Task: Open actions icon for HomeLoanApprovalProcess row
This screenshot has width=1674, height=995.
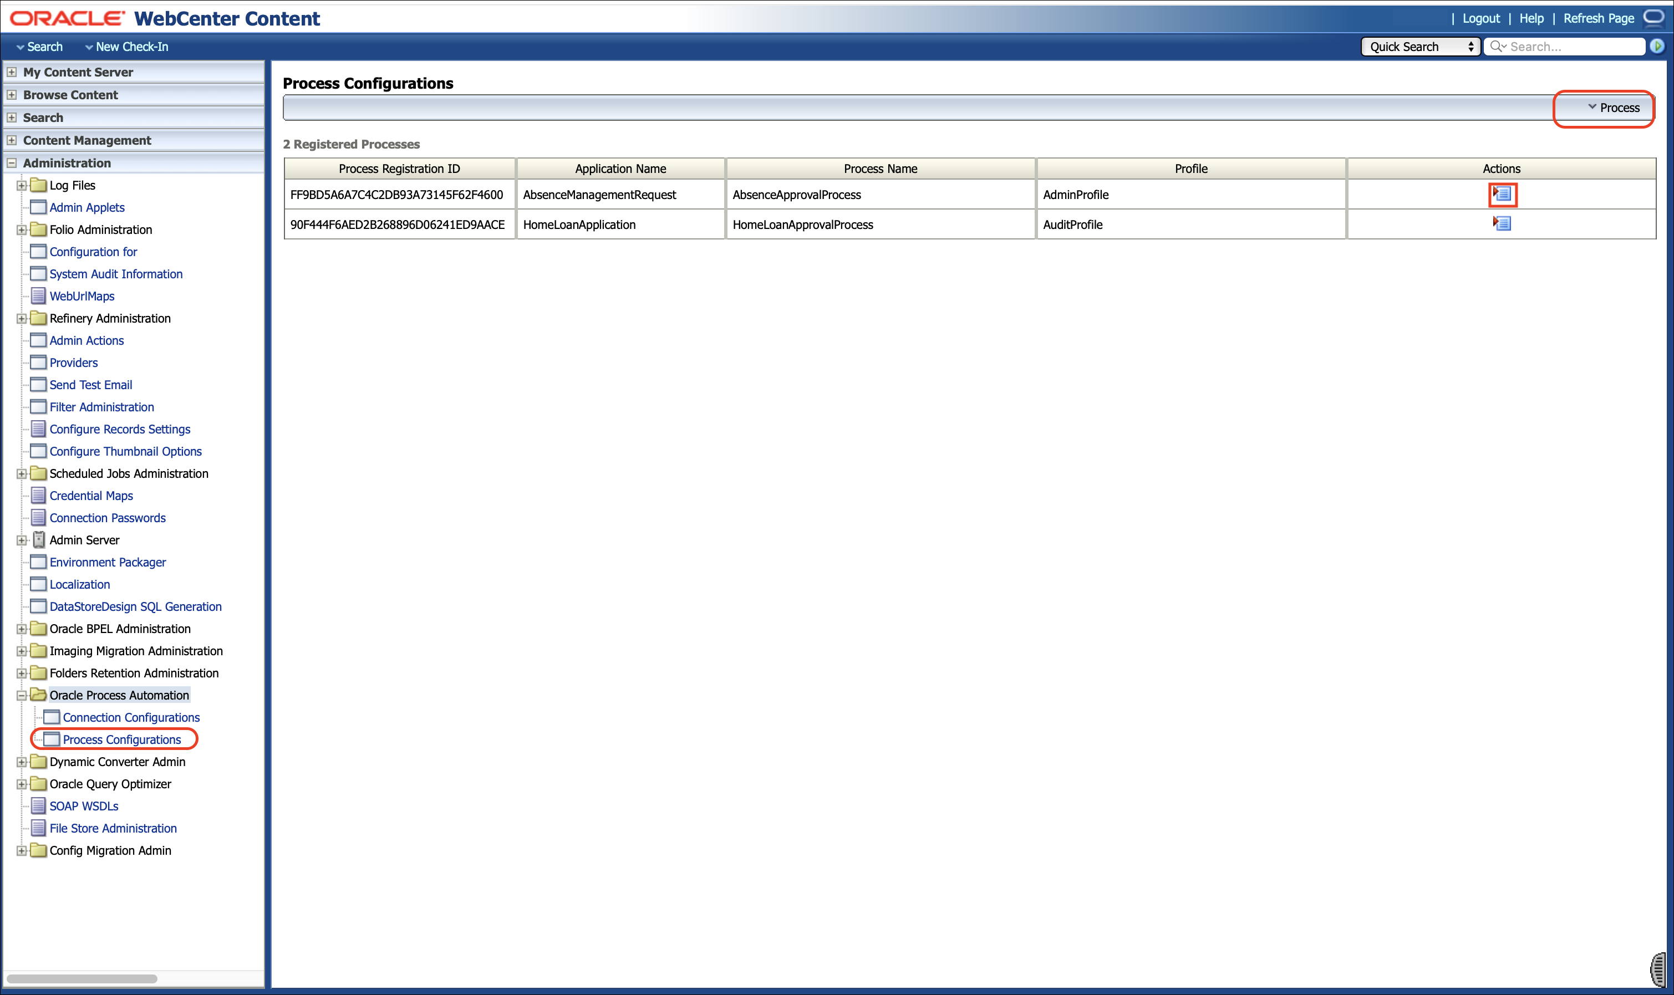Action: pos(1502,223)
